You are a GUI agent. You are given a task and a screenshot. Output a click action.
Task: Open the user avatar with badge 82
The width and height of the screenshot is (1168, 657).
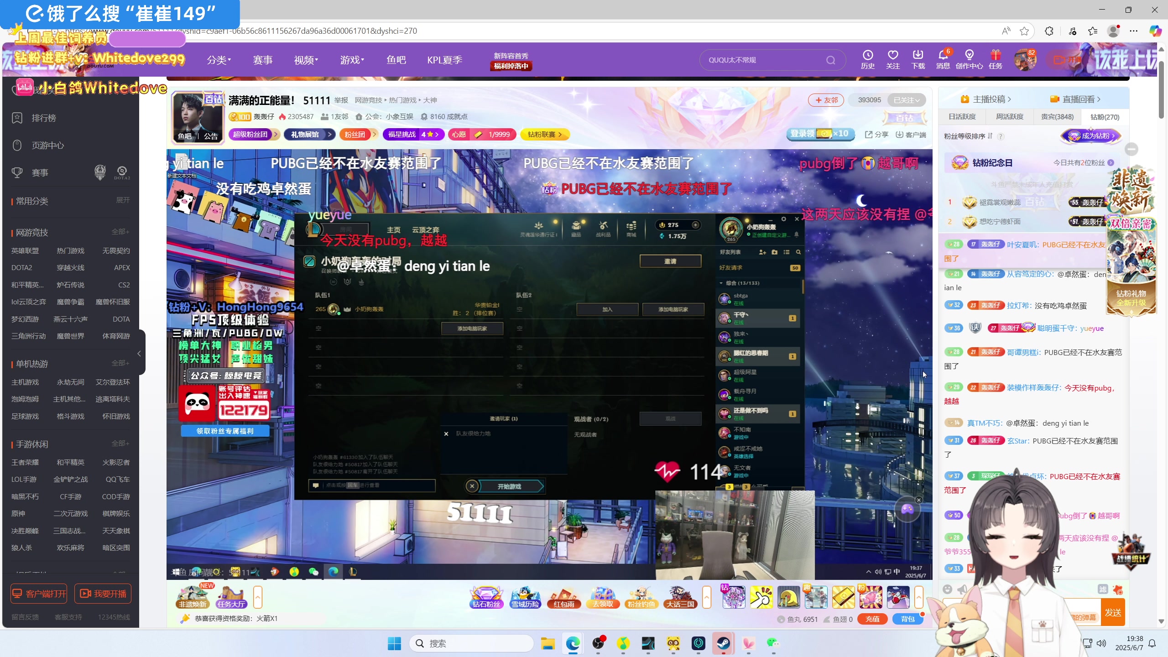click(x=1024, y=60)
